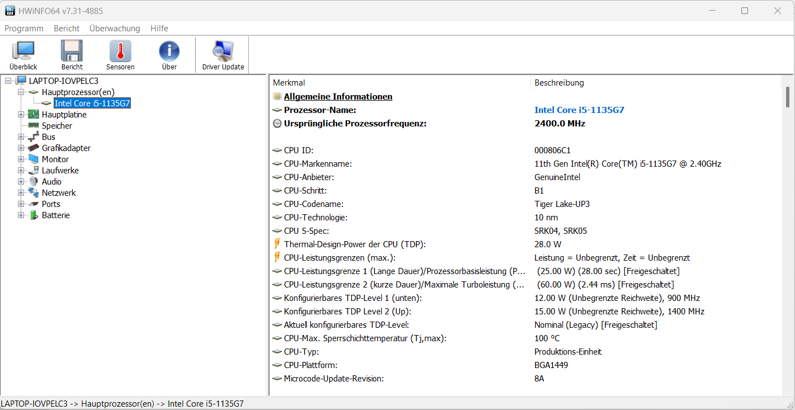
Task: Open the Programm menu
Action: pos(24,29)
